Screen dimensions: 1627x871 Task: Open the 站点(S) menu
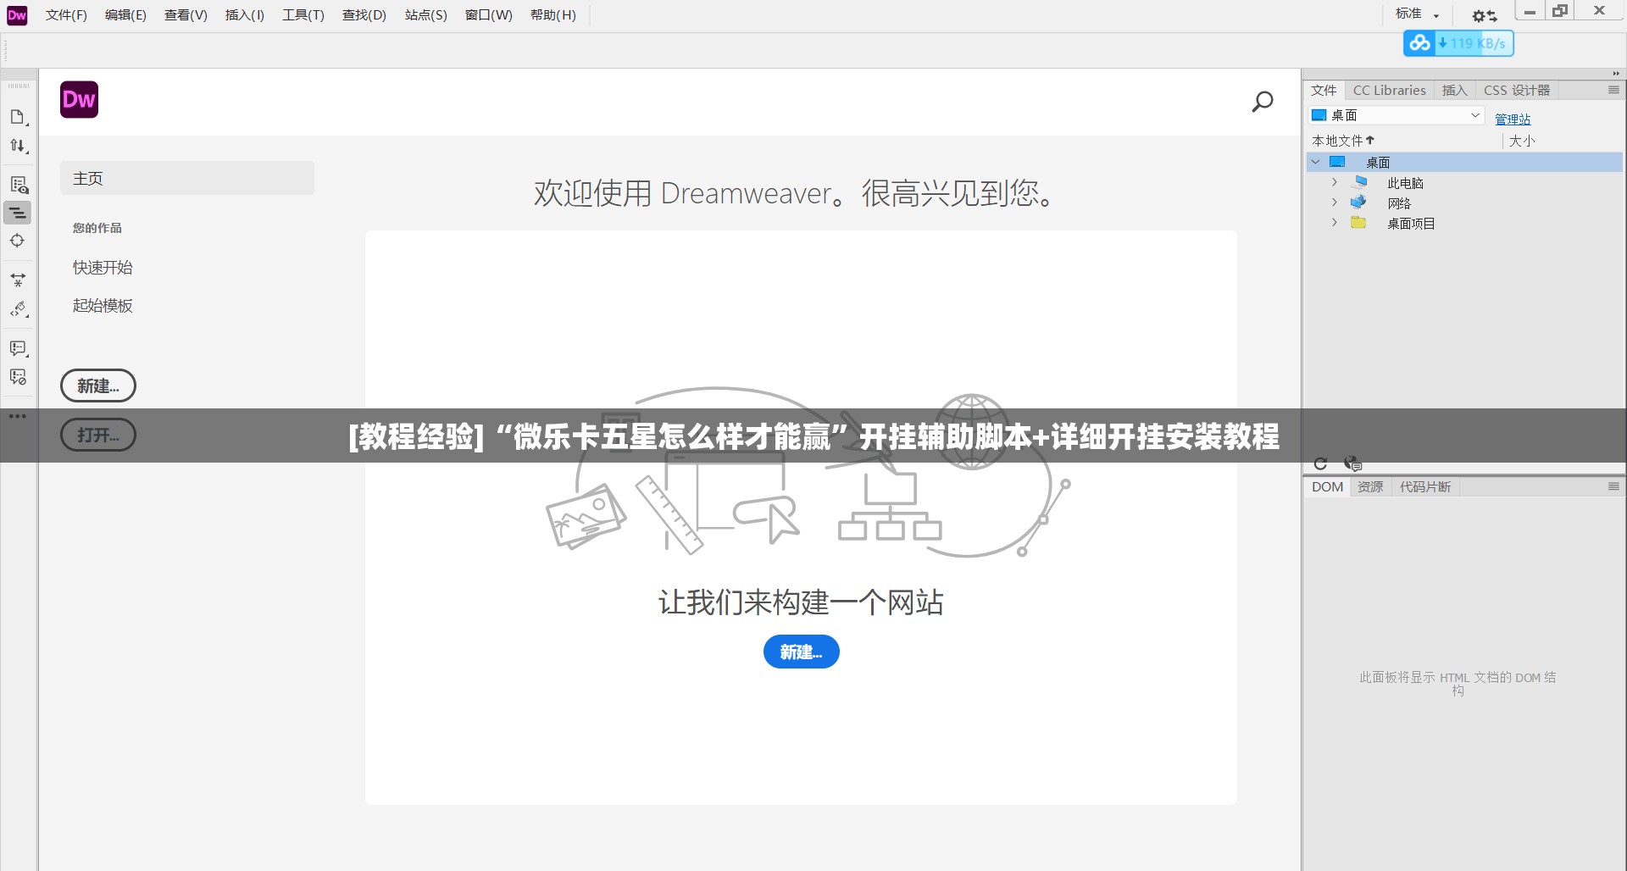coord(426,15)
